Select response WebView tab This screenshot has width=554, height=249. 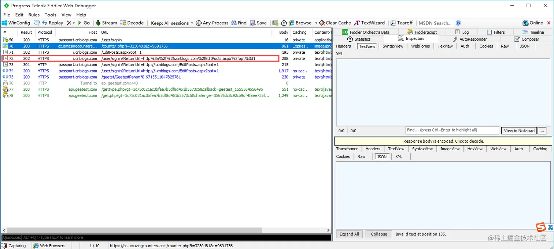(498, 149)
